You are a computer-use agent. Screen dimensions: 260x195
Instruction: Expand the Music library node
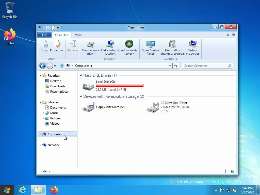pos(43,113)
